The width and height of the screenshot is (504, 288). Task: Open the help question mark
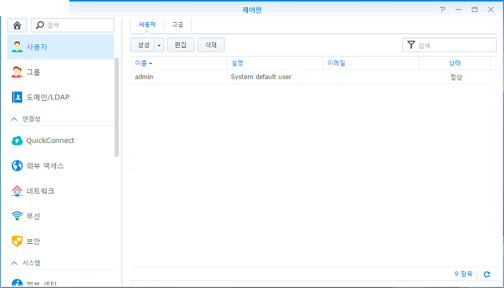443,10
